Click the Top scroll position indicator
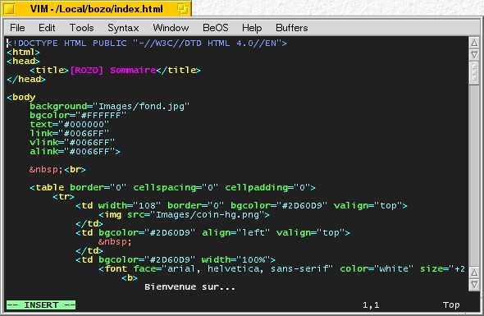Viewport: 484px width, 316px height. [x=451, y=305]
